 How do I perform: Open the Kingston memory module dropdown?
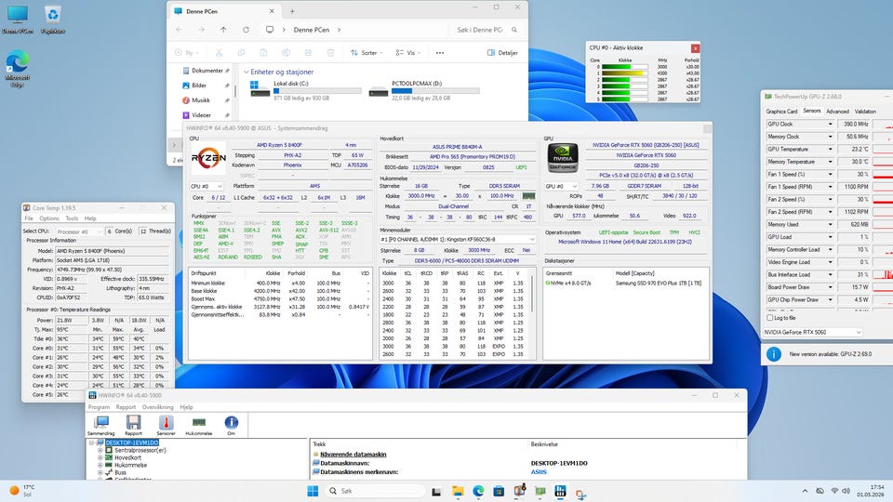click(x=458, y=239)
